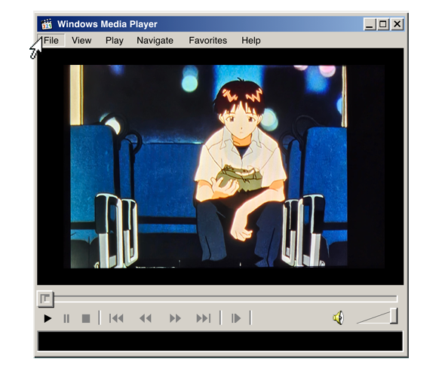
Task: Start playback with the Play button
Action: (x=48, y=318)
